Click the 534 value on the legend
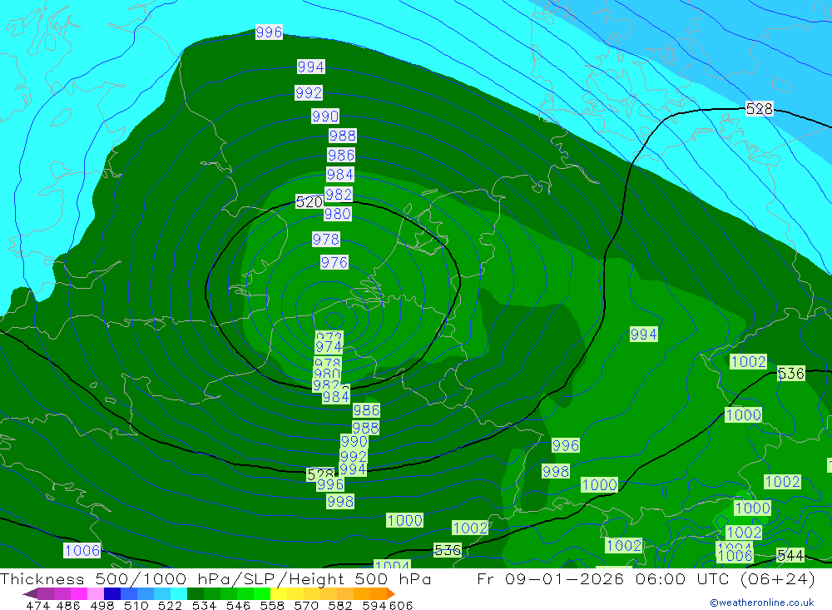 click(205, 605)
